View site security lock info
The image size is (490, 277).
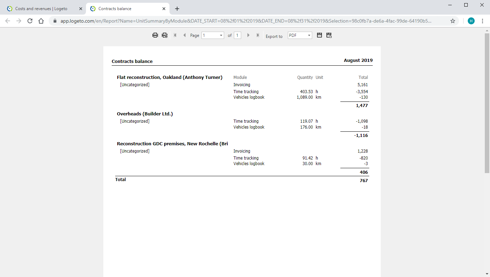click(55, 21)
